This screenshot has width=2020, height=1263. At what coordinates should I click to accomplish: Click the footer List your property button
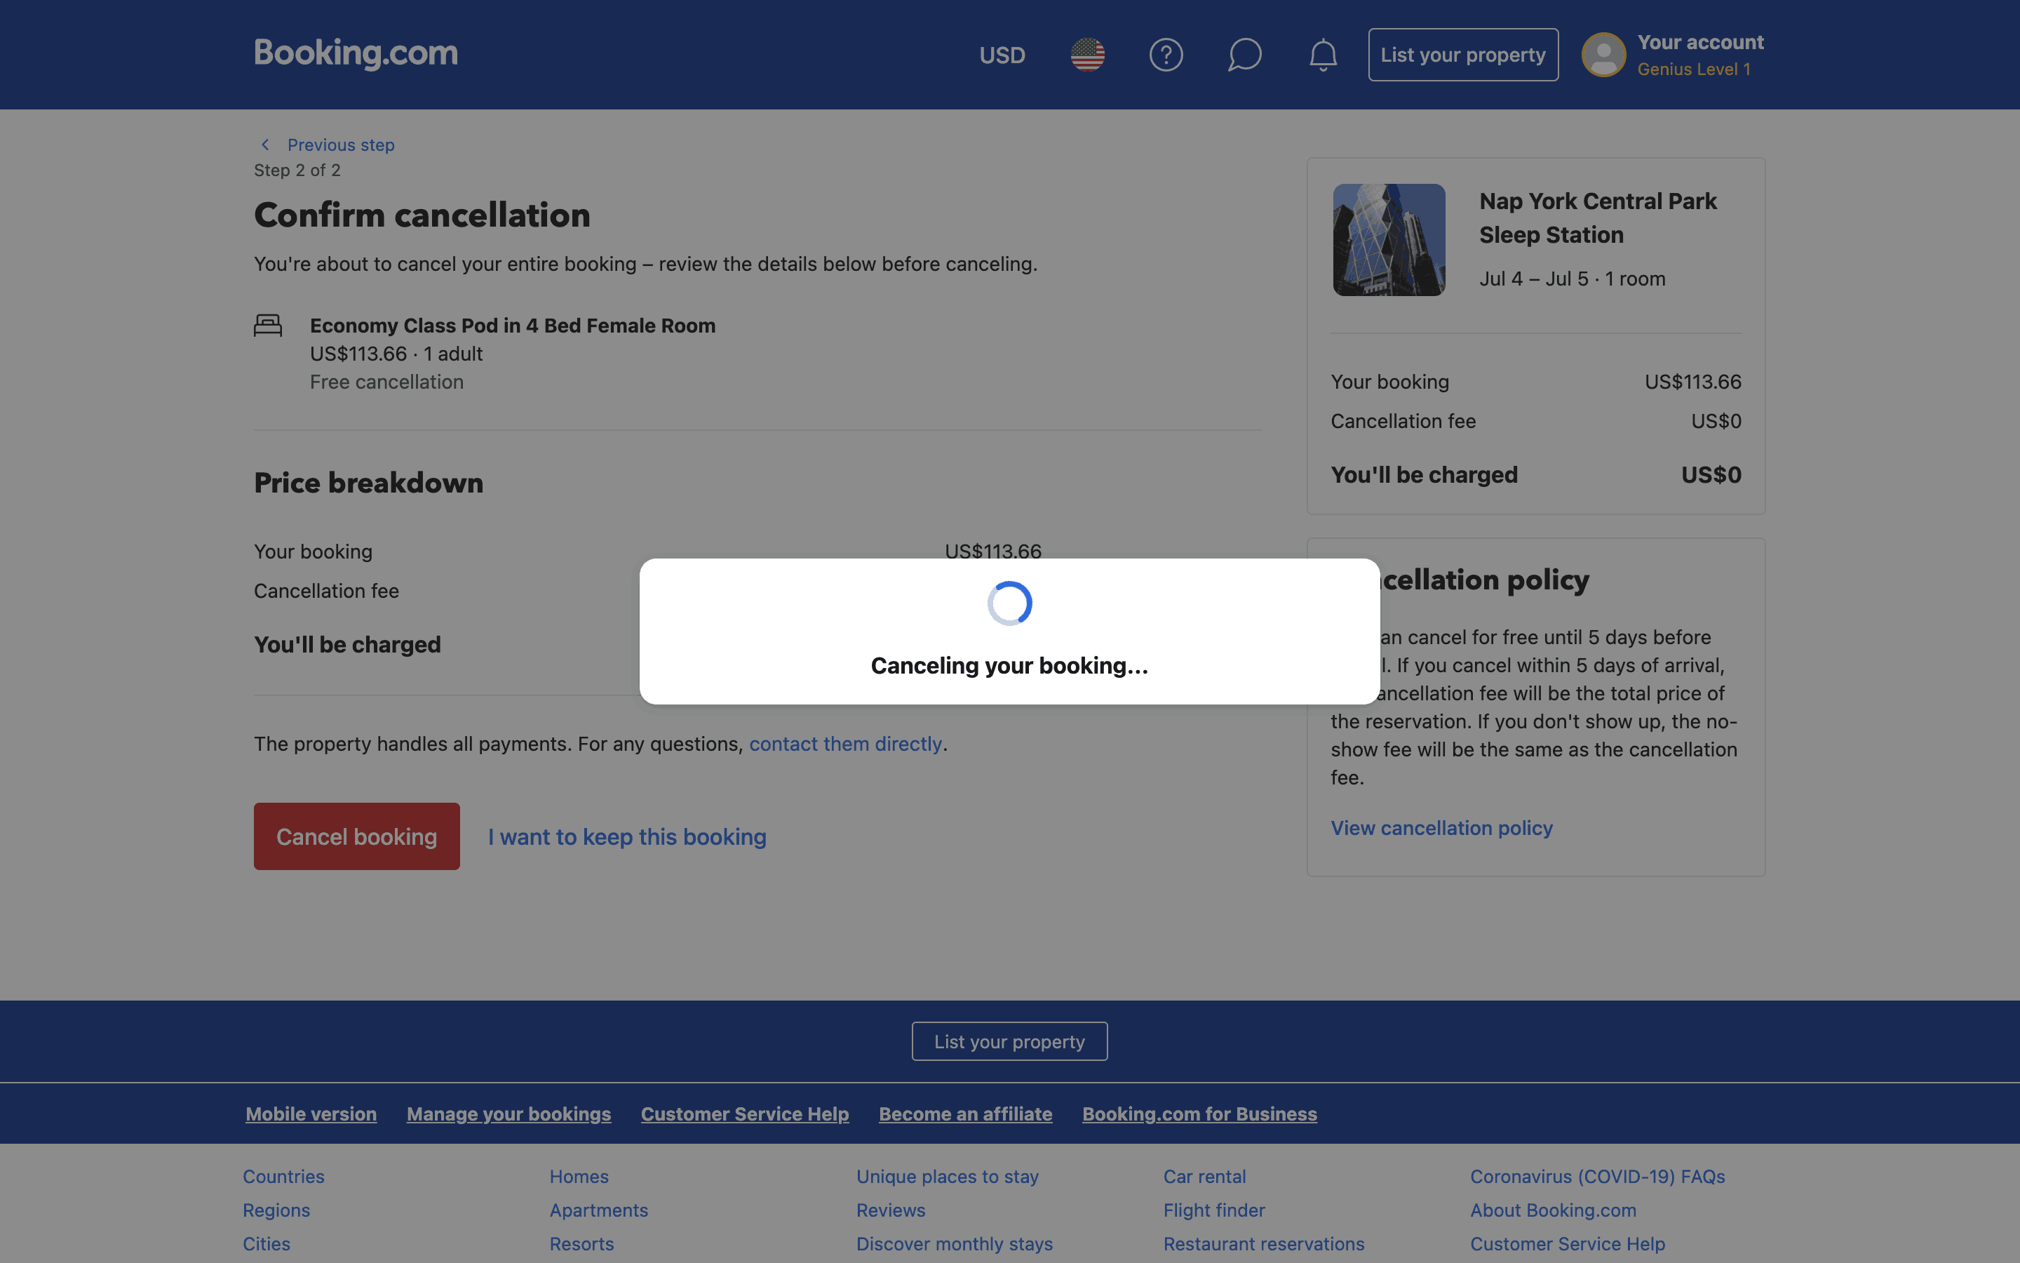pos(1009,1042)
